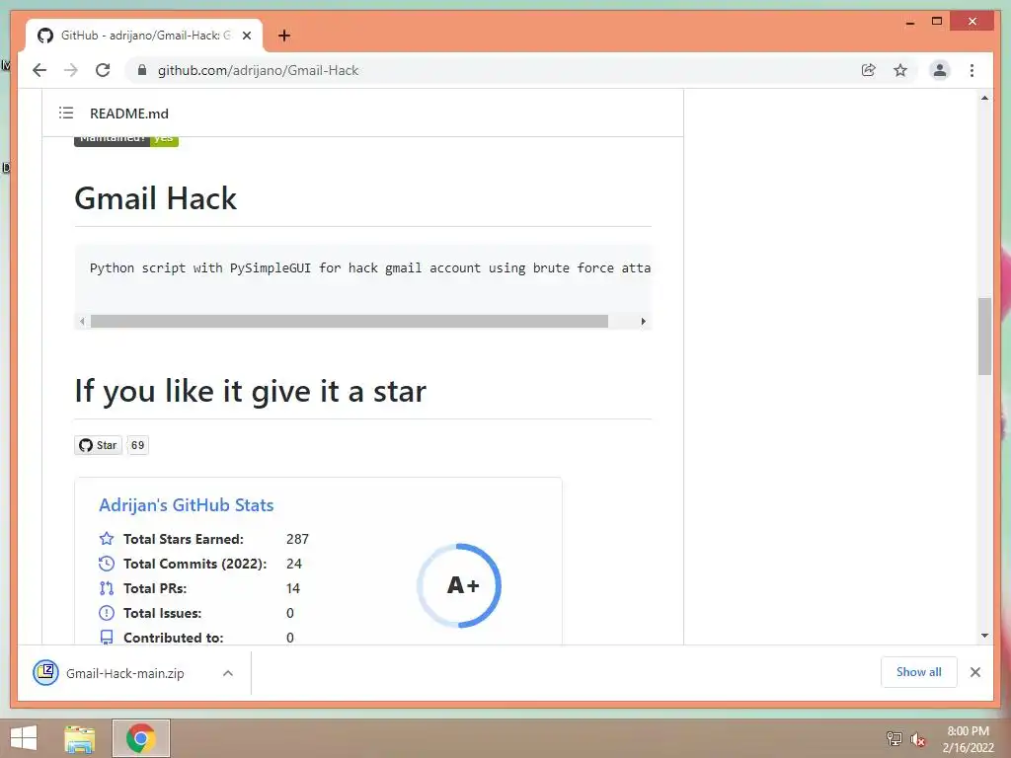Viewport: 1011px width, 758px height.
Task: Click the Total PRs pull request icon
Action: click(107, 588)
